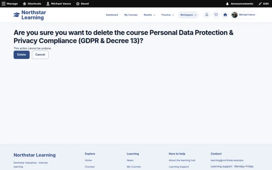Click the footer Learning column heading
Viewport: 272px width, 170px height.
pyautogui.click(x=133, y=154)
